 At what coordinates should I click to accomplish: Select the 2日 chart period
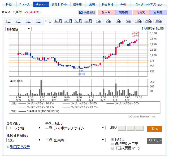[x=18, y=21]
